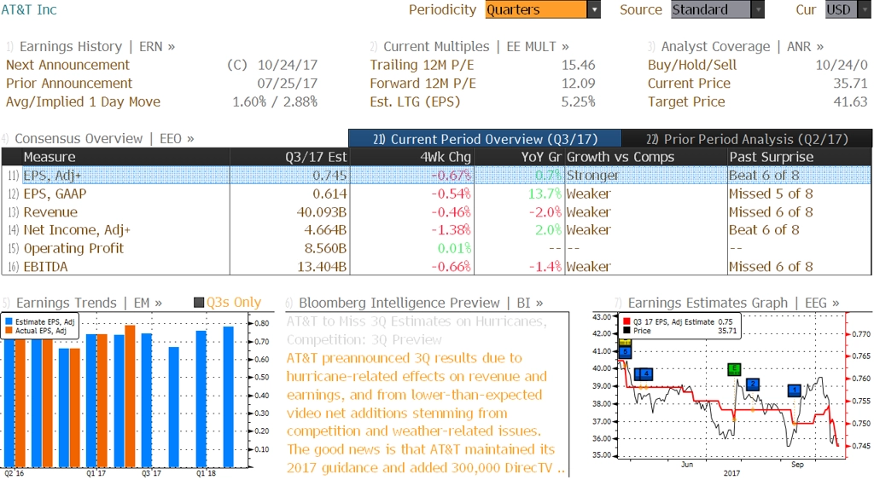The width and height of the screenshot is (874, 480).
Task: Select the 'Net Income, Adj+' measure row
Action: click(x=436, y=230)
